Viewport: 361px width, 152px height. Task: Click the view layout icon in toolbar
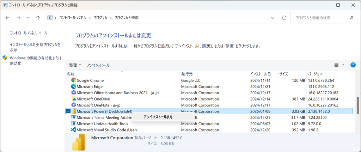tap(336, 65)
